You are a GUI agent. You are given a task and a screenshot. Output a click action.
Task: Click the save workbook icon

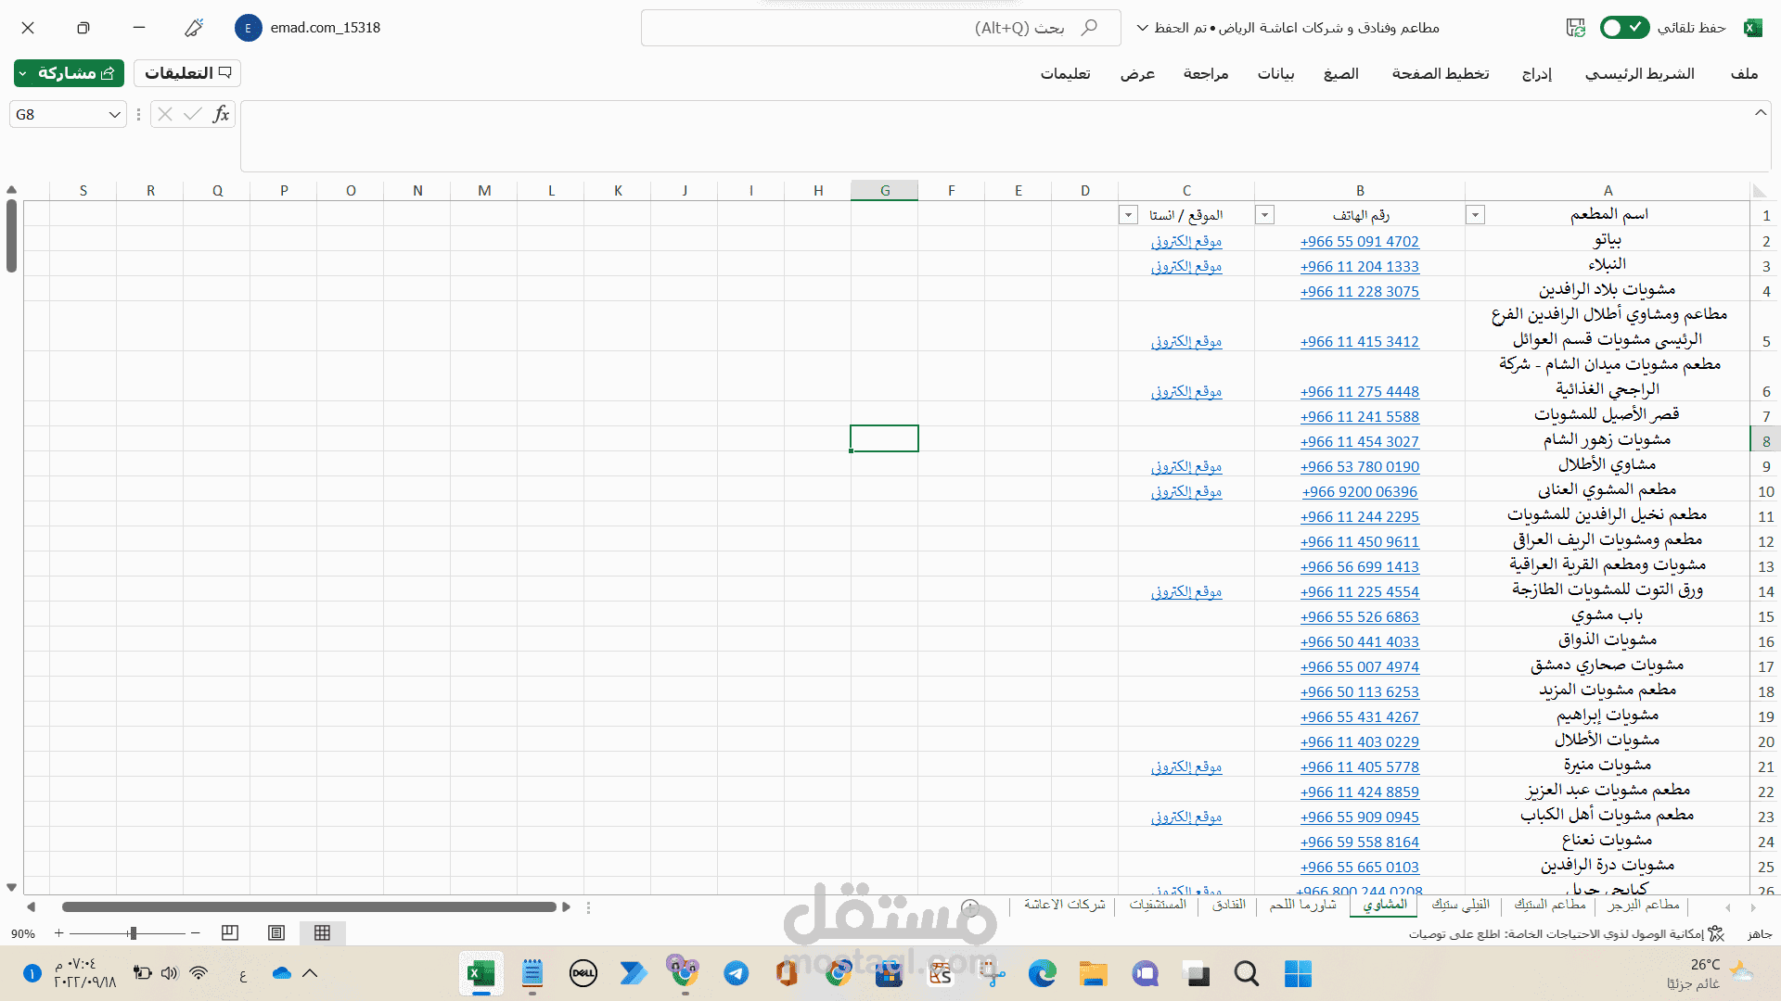tap(1576, 28)
